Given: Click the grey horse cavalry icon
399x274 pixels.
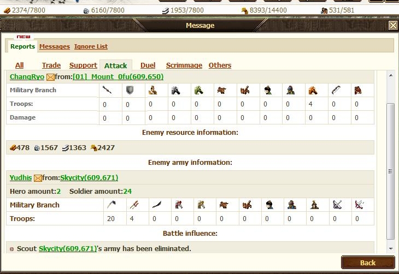Looking at the screenshot, I should pyautogui.click(x=175, y=90).
